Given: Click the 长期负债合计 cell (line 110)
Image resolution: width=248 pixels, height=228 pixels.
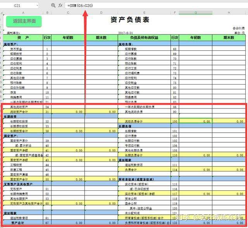Looking at the screenshot, I should click(144, 155).
